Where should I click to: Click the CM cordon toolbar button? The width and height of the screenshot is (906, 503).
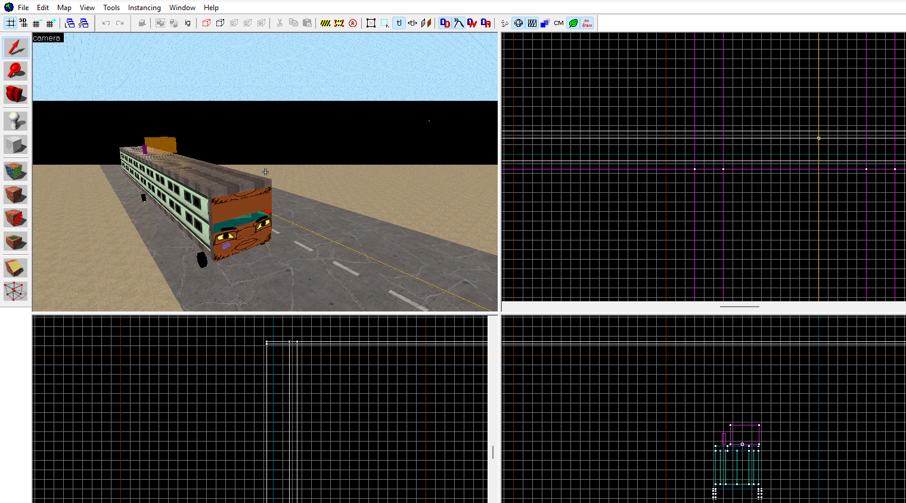click(x=559, y=23)
